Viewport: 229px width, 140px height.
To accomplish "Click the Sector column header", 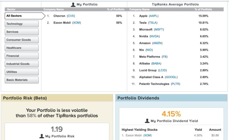I will point(11,9).
